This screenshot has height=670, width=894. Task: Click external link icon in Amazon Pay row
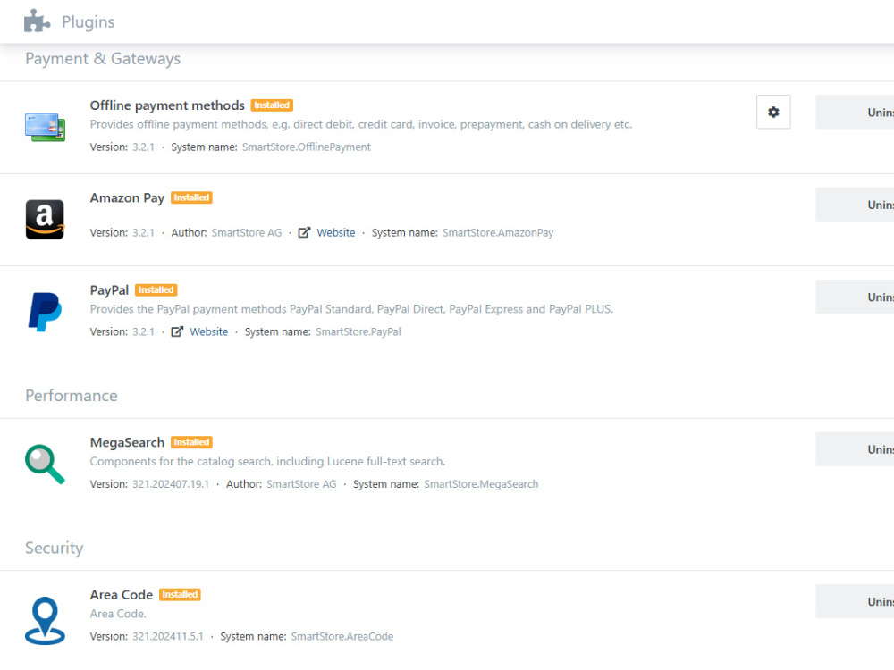[305, 232]
